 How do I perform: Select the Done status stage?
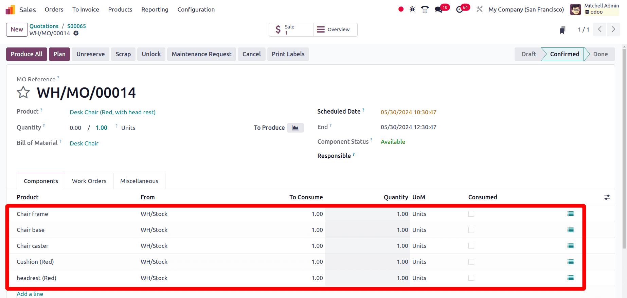[x=600, y=54]
